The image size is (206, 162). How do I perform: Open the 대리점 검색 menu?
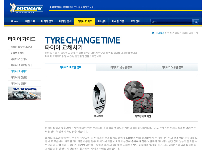tap(65, 21)
